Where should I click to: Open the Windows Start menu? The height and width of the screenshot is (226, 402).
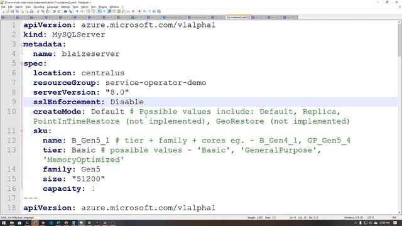pos(4,223)
